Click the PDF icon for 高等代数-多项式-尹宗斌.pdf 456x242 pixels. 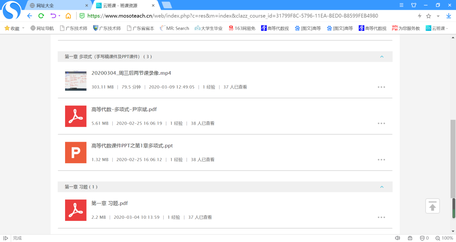point(76,116)
